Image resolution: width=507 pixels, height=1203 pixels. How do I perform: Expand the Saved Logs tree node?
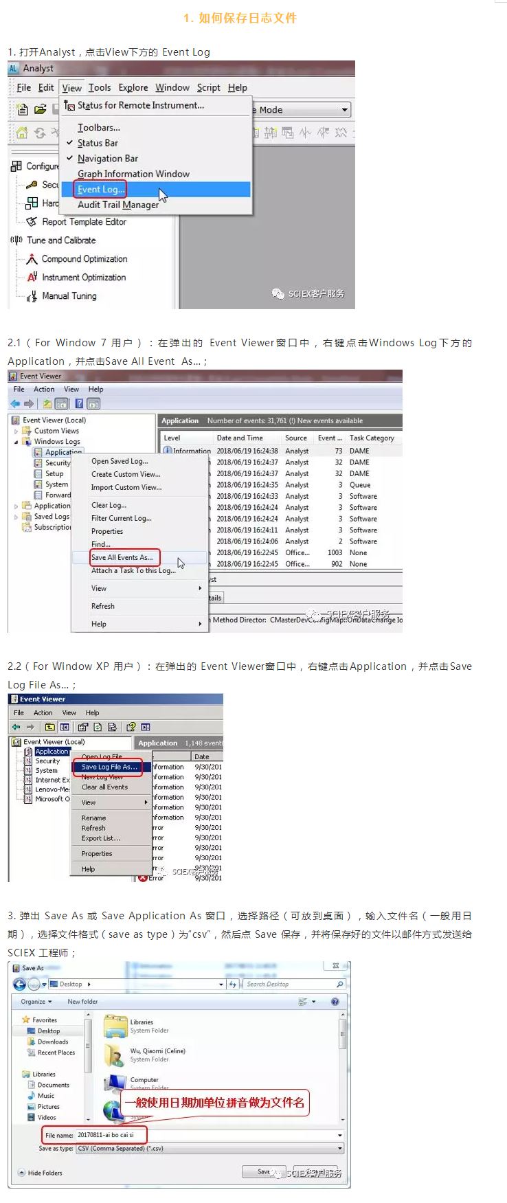16,517
